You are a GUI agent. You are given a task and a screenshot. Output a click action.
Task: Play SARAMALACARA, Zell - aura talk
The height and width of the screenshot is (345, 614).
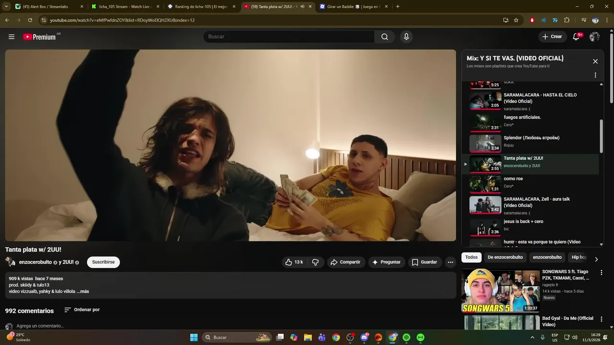531,205
